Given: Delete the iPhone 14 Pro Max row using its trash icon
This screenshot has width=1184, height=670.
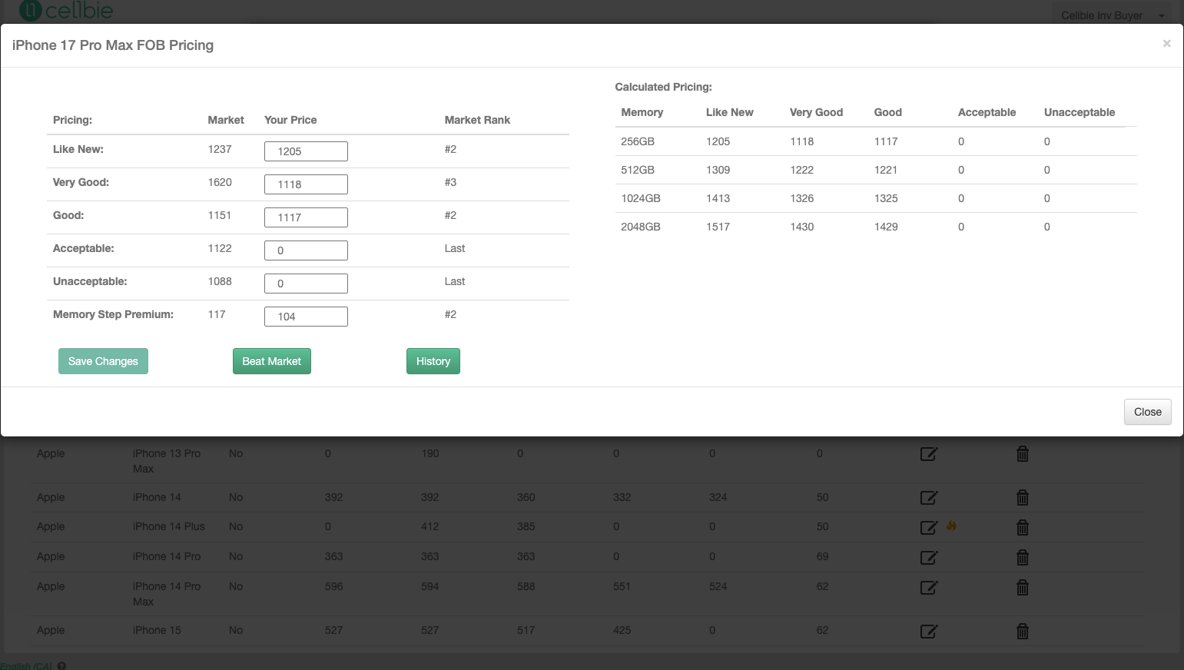Looking at the screenshot, I should [1023, 587].
